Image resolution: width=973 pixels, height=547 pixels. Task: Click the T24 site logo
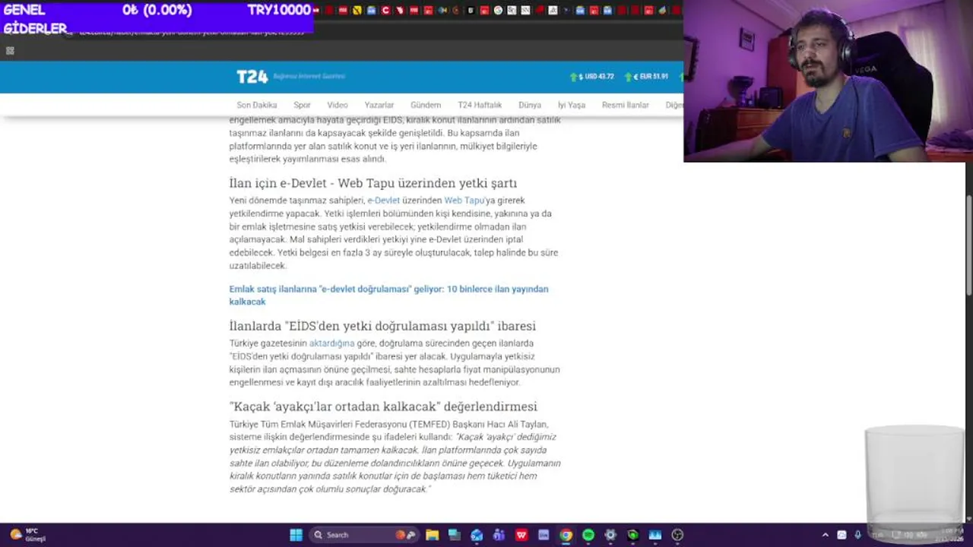252,77
